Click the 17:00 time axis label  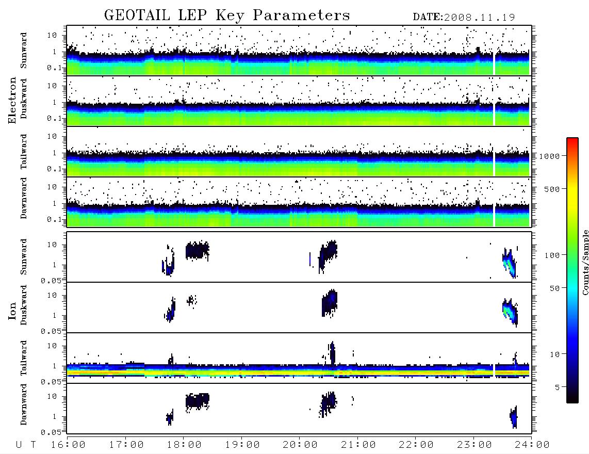[126, 445]
